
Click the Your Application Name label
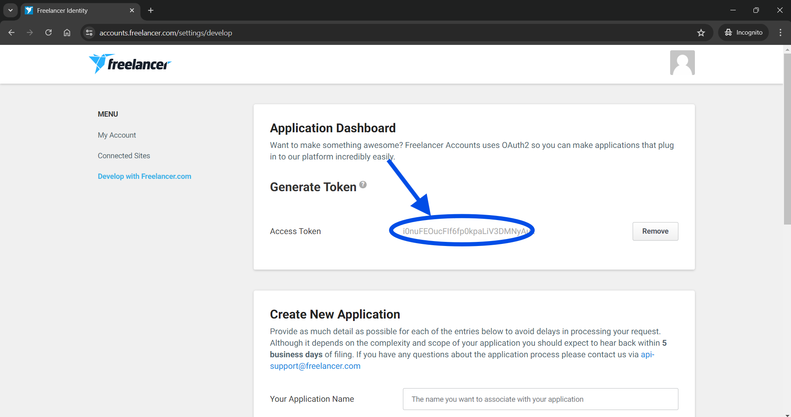tap(312, 399)
